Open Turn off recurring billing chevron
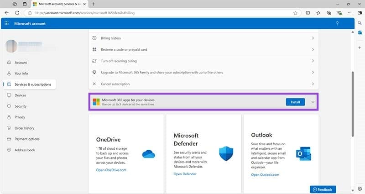This screenshot has height=194, width=365. point(313,61)
